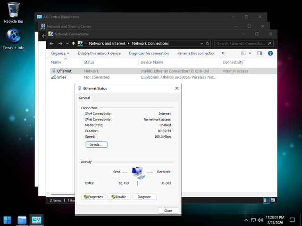The height and width of the screenshot is (226, 302).
Task: Open the Recycle Bin desktop icon
Action: tap(14, 13)
